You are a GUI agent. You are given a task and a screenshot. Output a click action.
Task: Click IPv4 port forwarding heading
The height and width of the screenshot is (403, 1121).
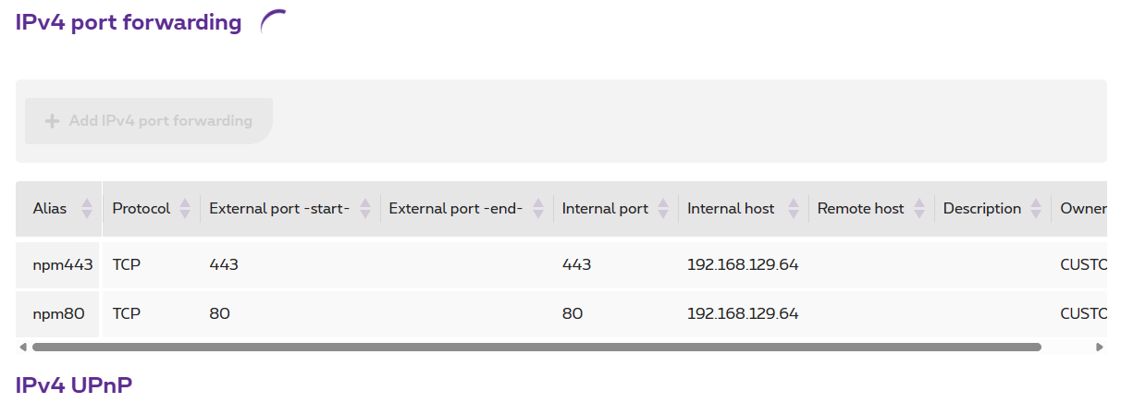click(129, 22)
